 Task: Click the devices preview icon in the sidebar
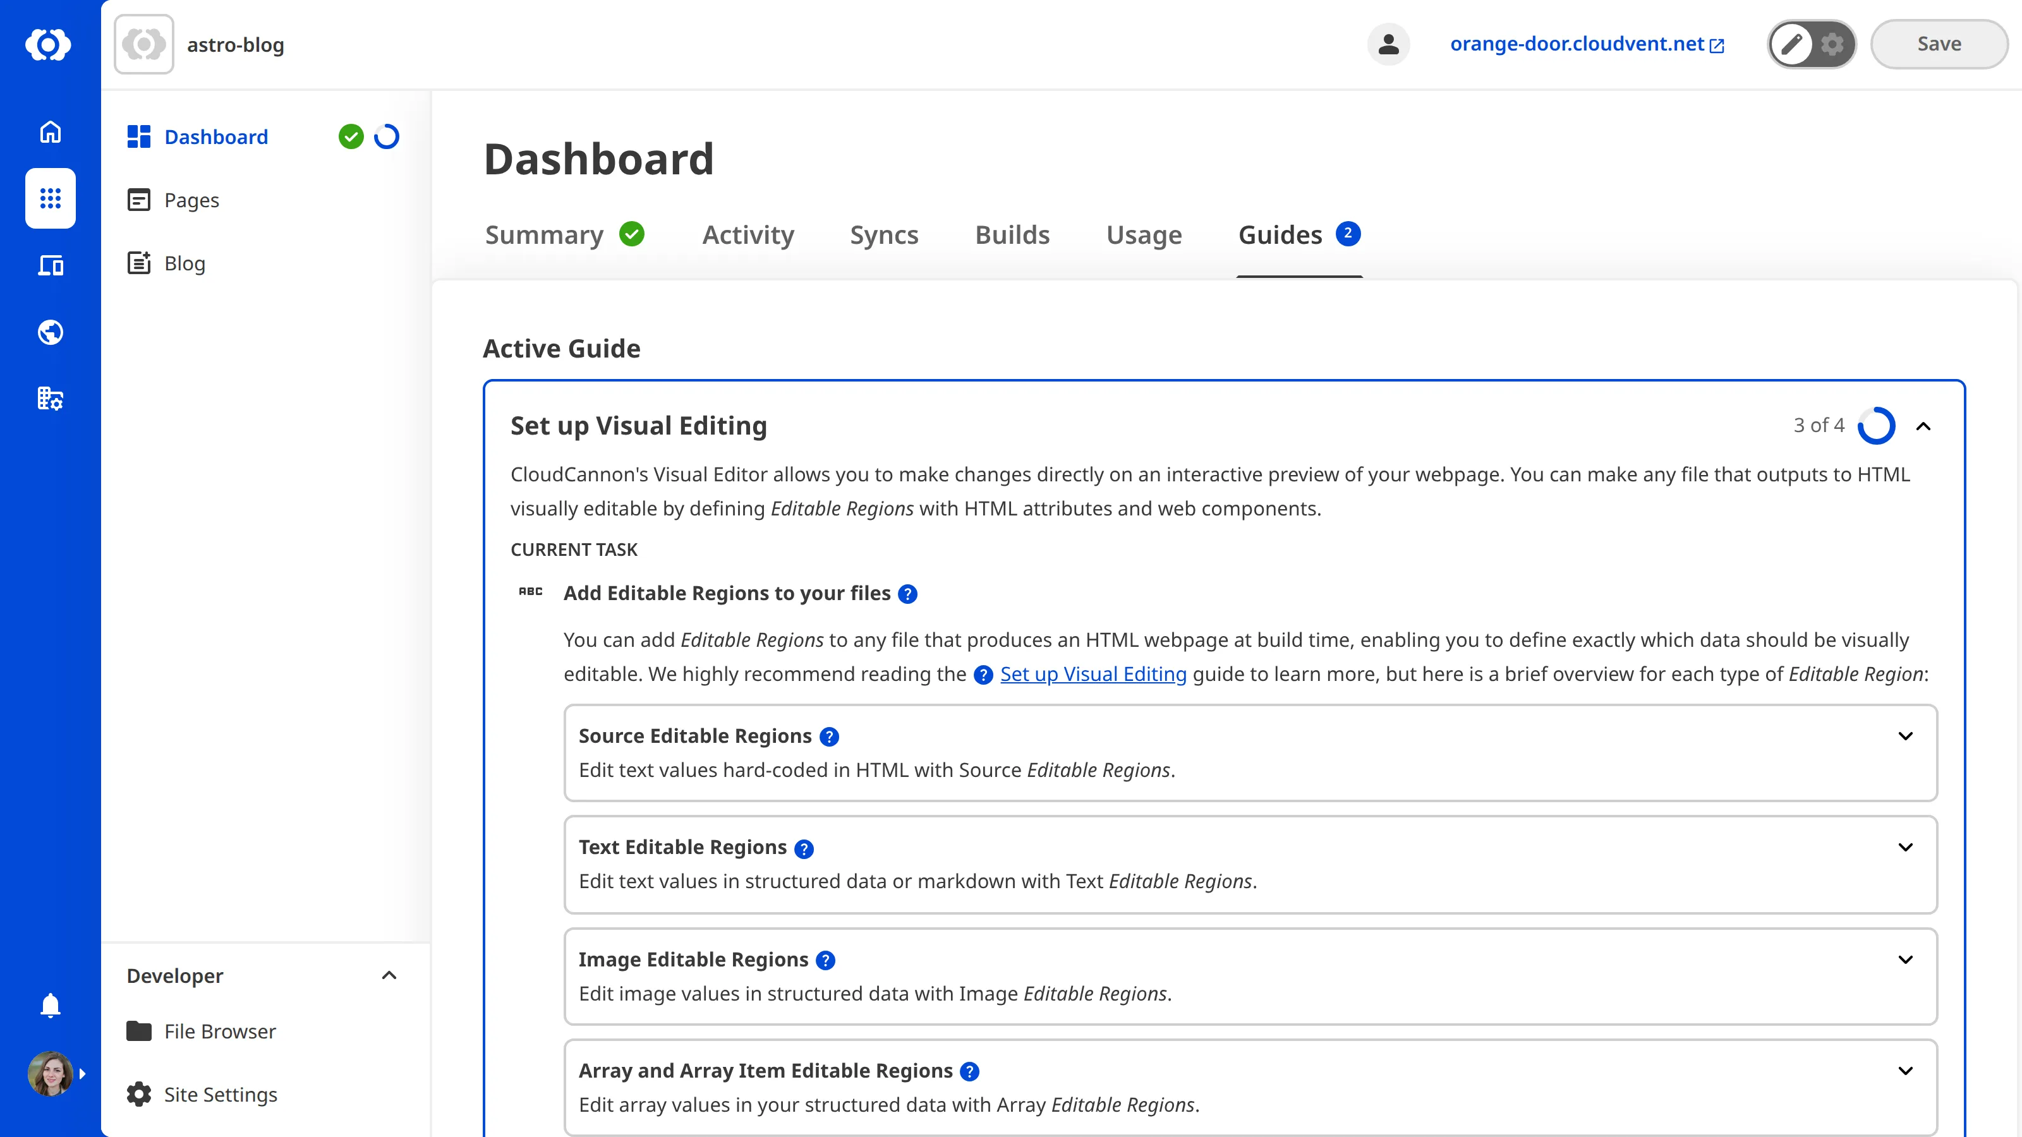(49, 265)
